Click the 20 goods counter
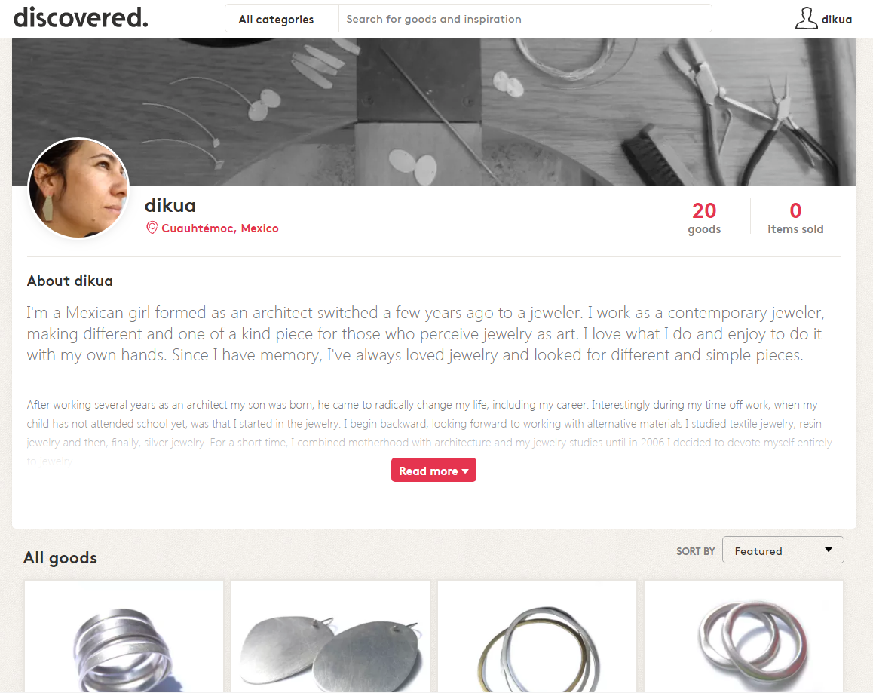 pos(703,217)
